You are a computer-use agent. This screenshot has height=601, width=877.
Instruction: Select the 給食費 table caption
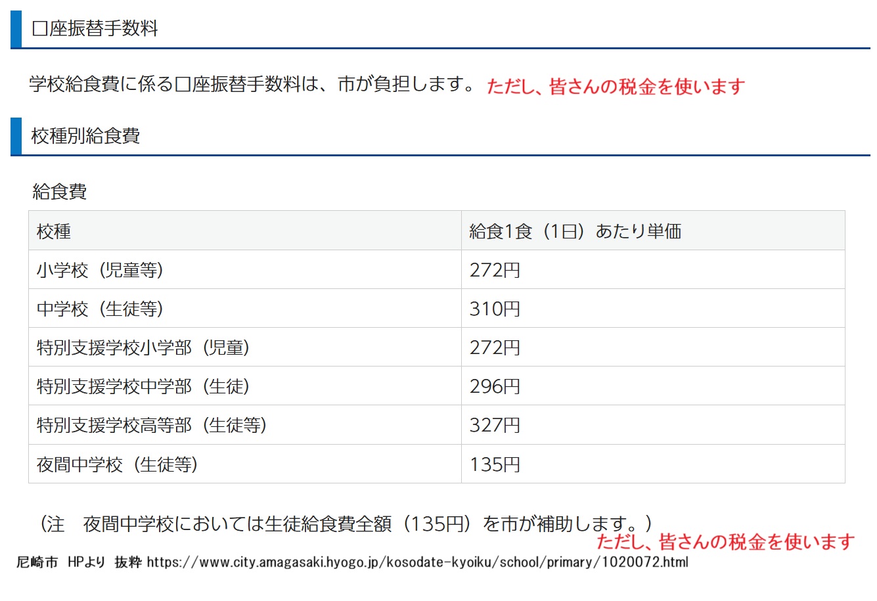[60, 192]
